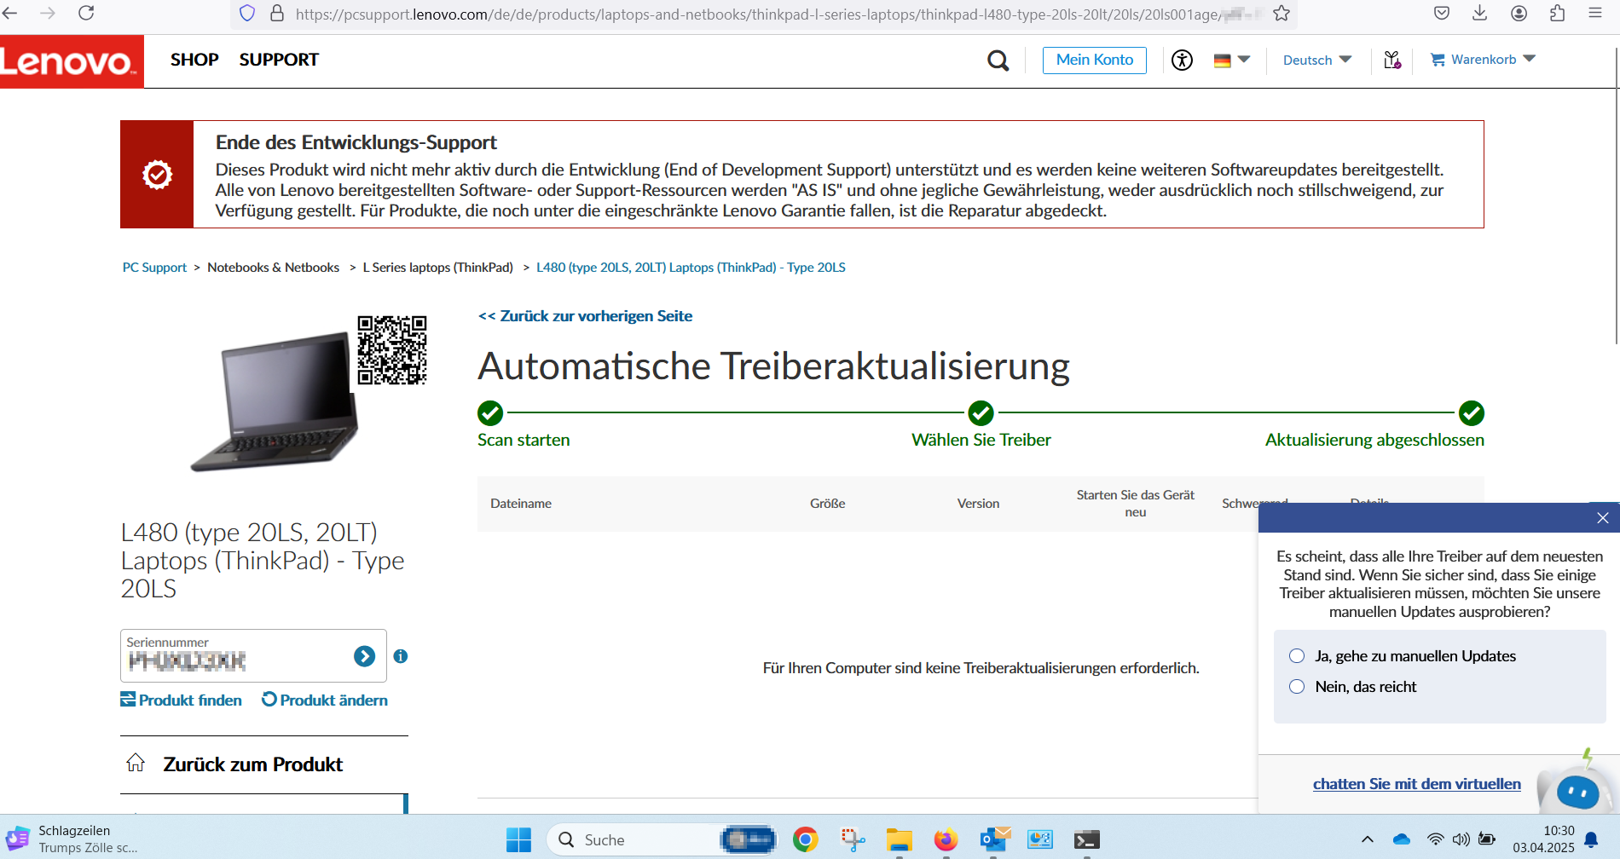
Task: Open the Windows Start menu
Action: [518, 840]
